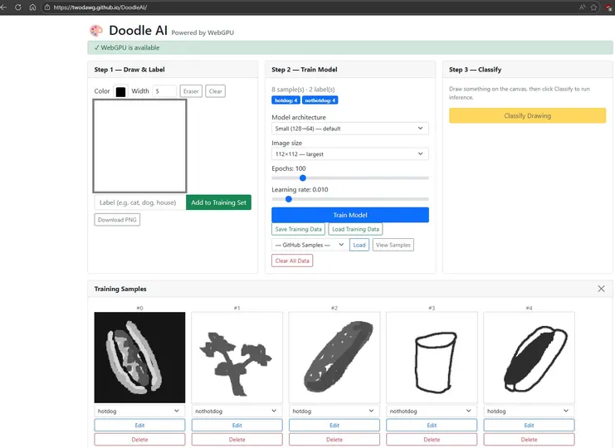
Task: Click the browser address bar URL
Action: [x=100, y=7]
